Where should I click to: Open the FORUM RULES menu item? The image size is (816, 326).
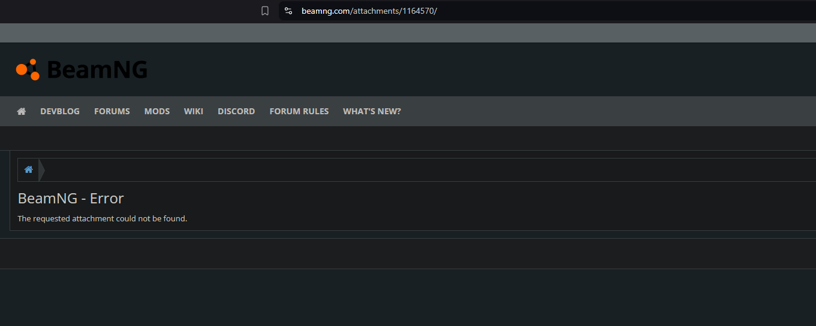click(299, 111)
